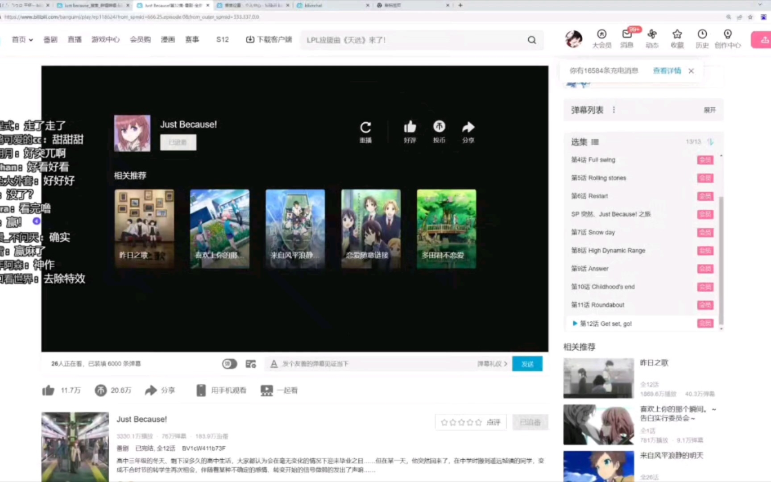Click the pink upload button
Screen dimensions: 771x482
(x=761, y=40)
